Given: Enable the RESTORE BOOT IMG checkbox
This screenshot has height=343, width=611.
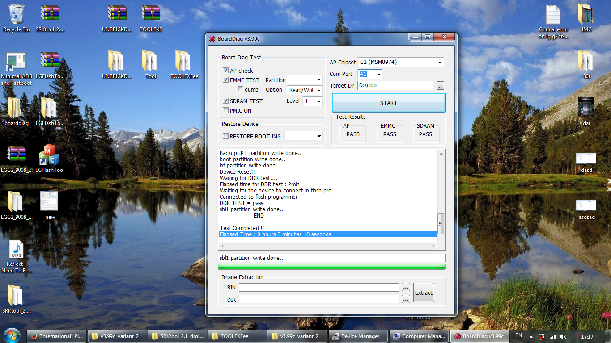Looking at the screenshot, I should (x=226, y=136).
